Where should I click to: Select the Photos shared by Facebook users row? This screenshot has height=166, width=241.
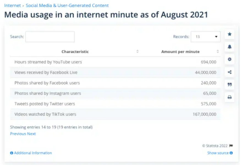[115, 83]
